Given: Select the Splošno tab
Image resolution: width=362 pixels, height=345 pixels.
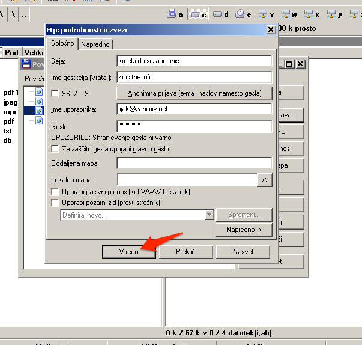Looking at the screenshot, I should 62,43.
